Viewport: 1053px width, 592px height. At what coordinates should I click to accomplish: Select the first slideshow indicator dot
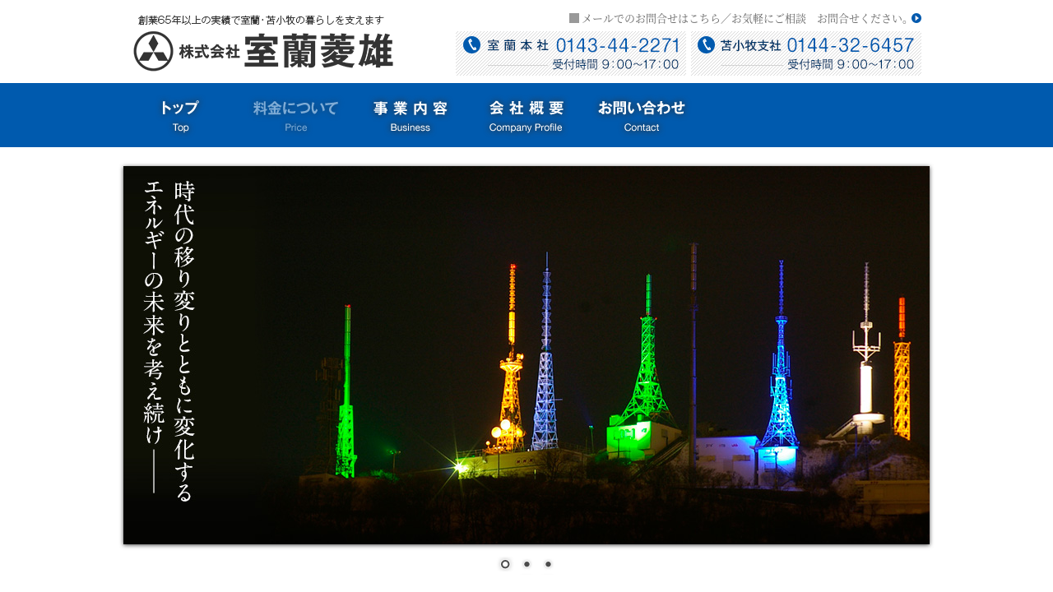(505, 564)
